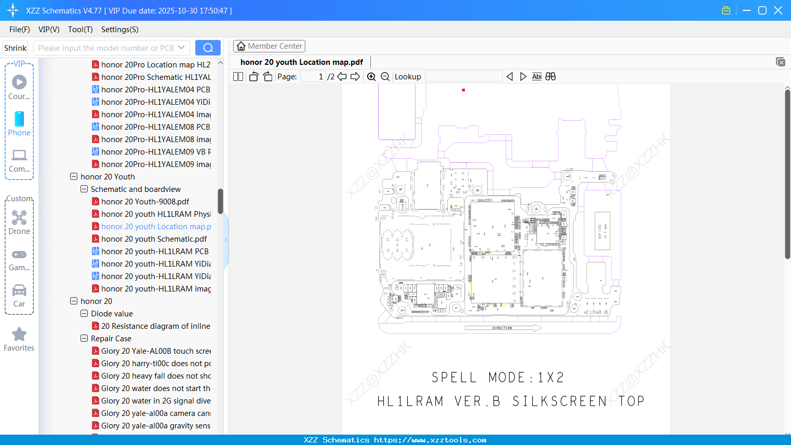Open honor 20Pro Schematic HL1YAL file

coord(156,77)
